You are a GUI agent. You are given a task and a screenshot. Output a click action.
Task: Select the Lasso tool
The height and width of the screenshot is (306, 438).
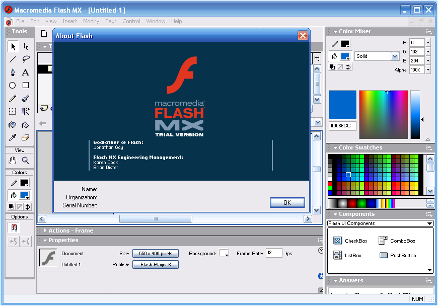point(26,59)
